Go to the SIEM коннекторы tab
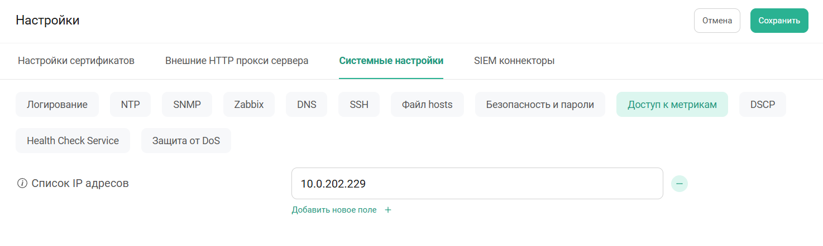823x246 pixels. pos(514,61)
